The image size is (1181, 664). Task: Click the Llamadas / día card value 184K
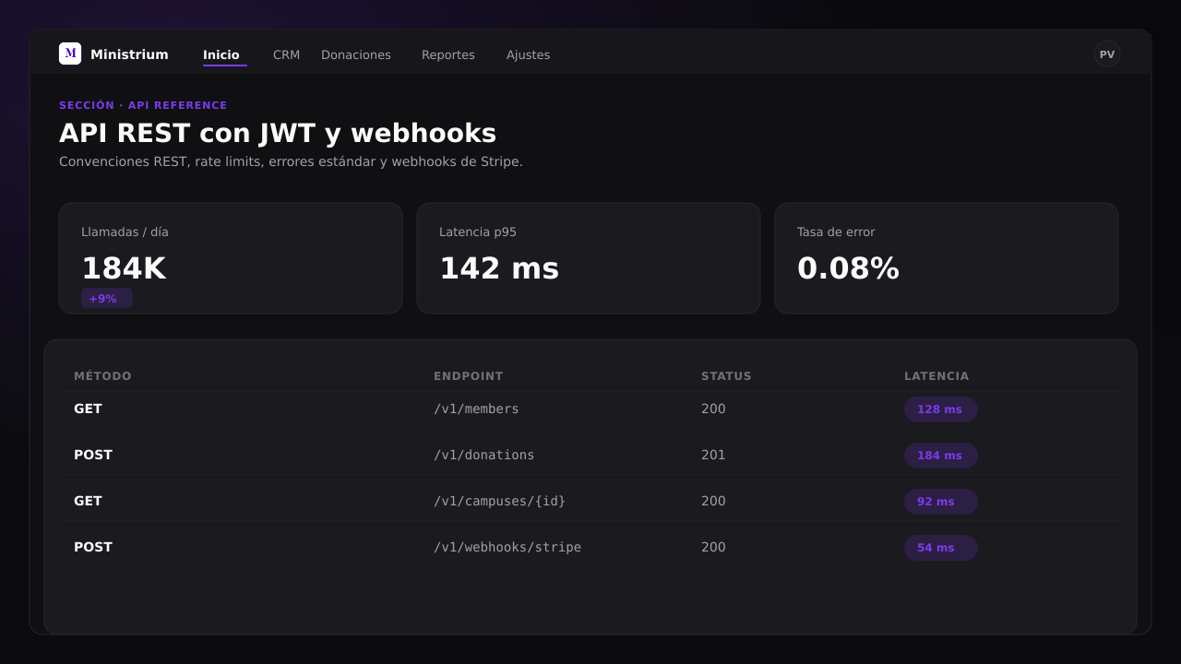[x=124, y=268]
